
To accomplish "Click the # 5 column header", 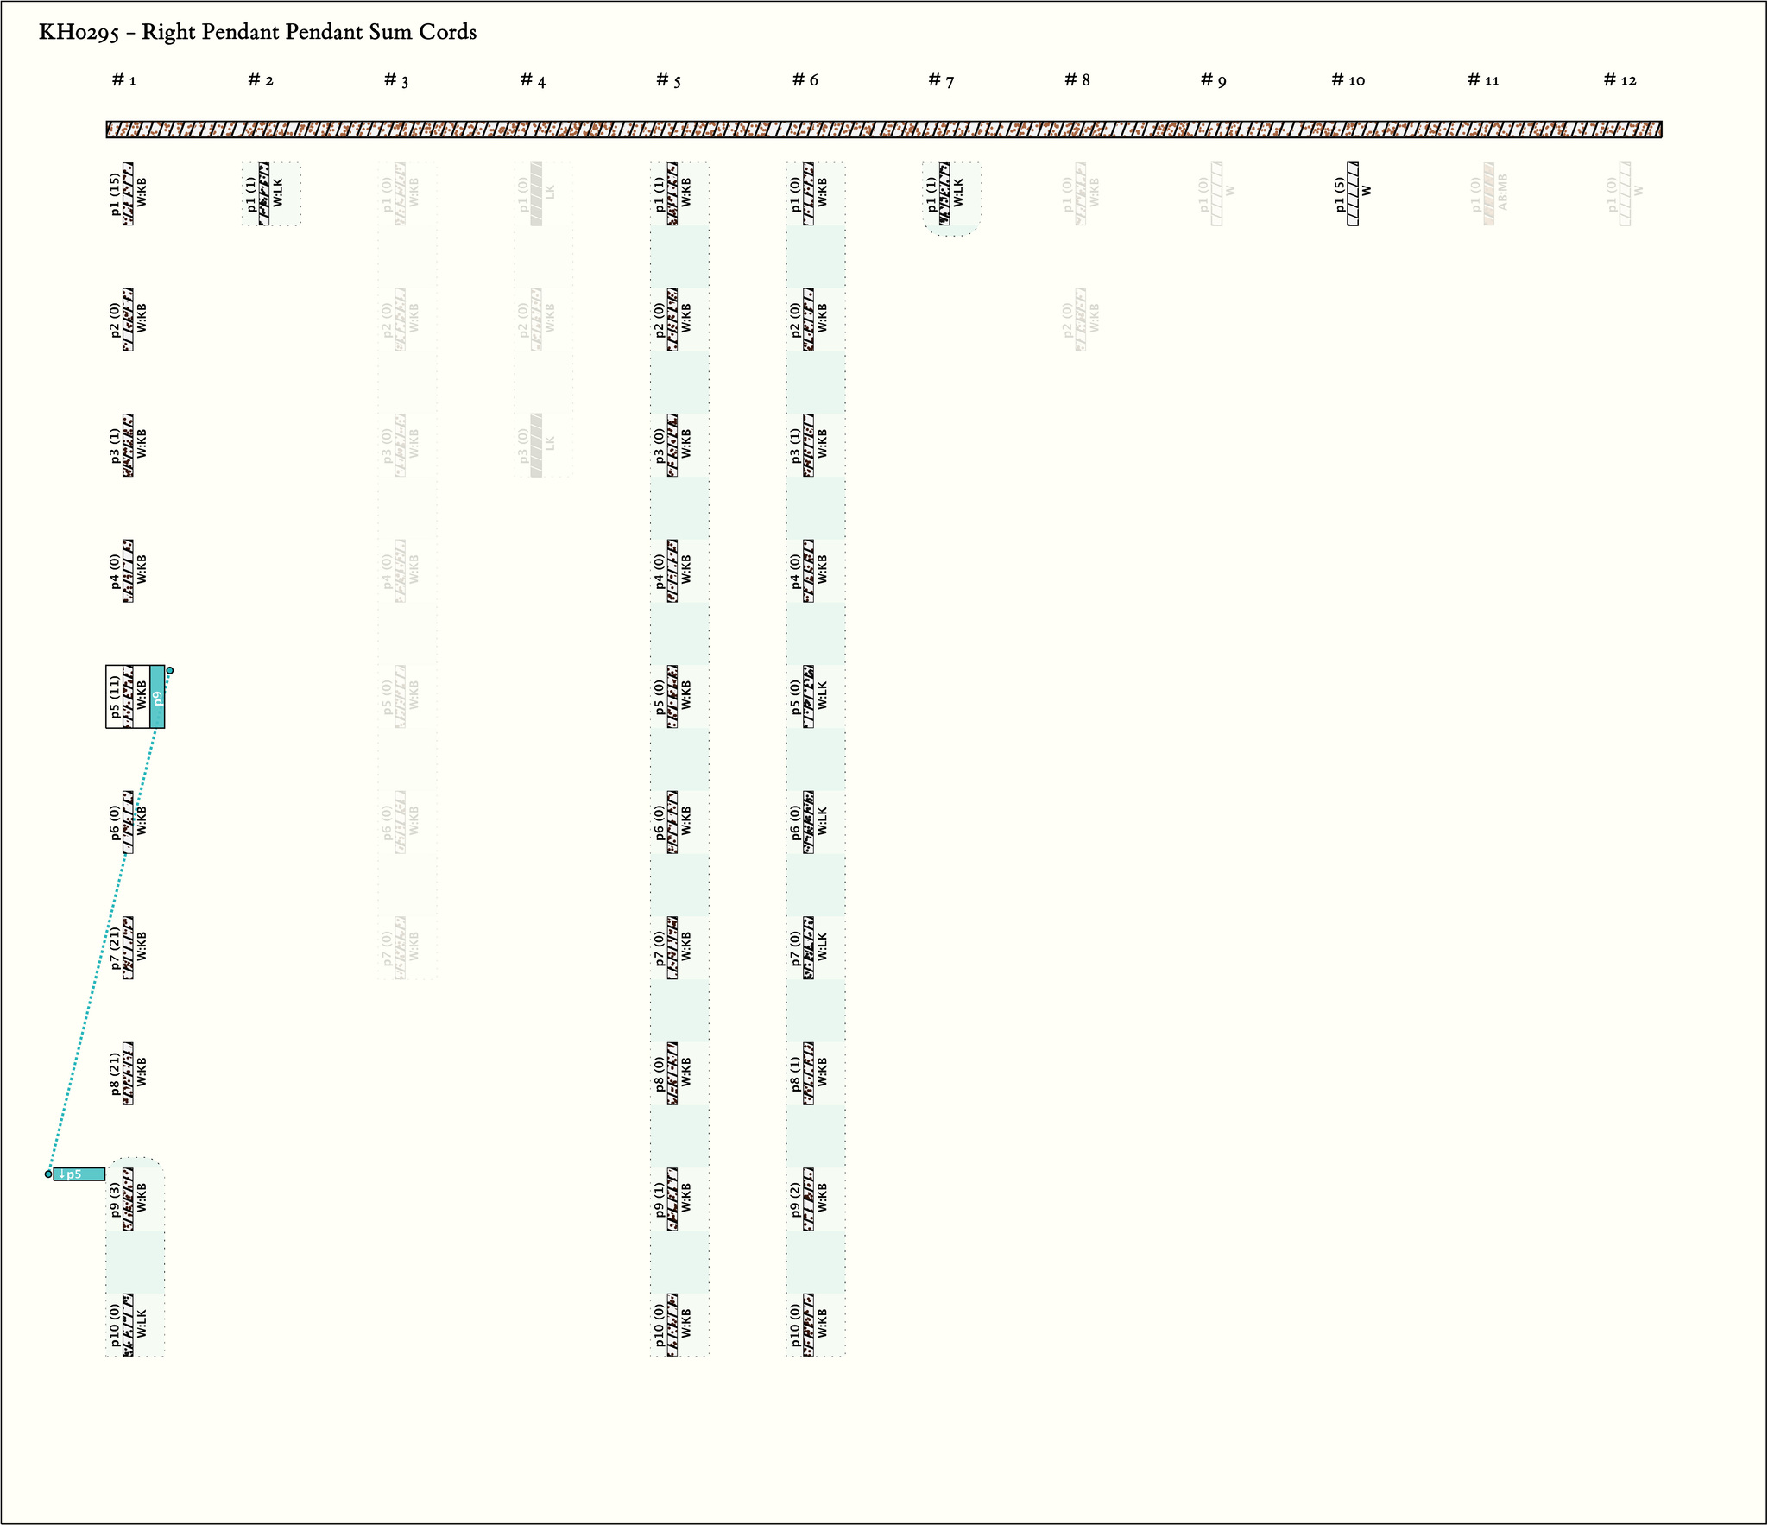I will [x=669, y=80].
